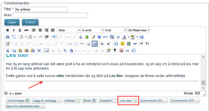Paste from Word (W clipboard)
The image size is (209, 111).
point(33,50)
